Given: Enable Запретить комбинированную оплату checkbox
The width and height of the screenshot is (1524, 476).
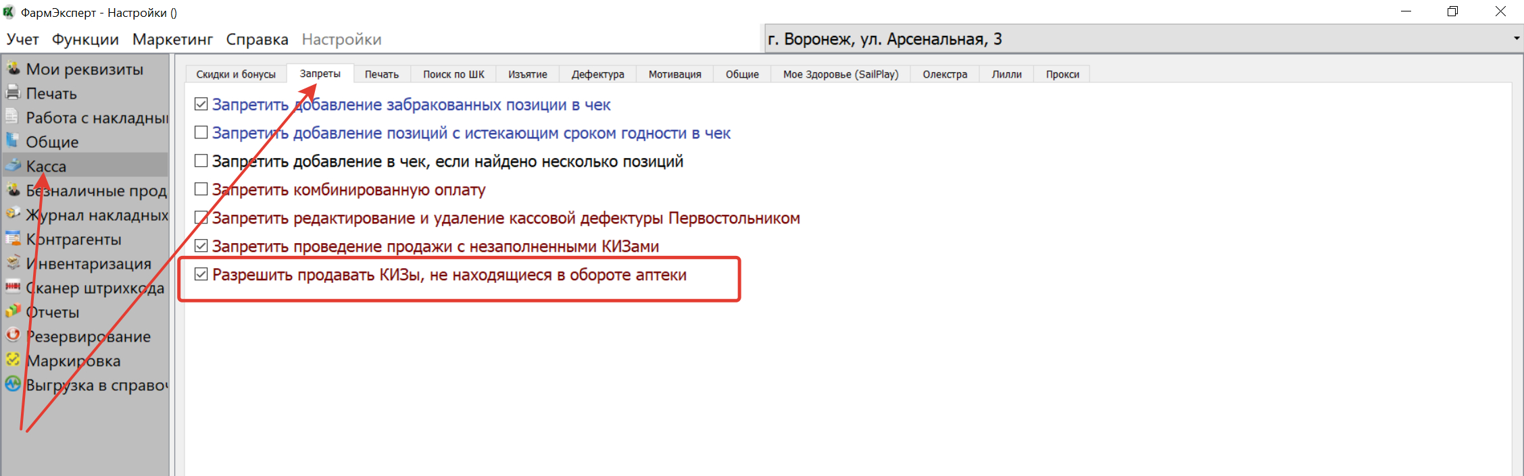Looking at the screenshot, I should tap(201, 189).
